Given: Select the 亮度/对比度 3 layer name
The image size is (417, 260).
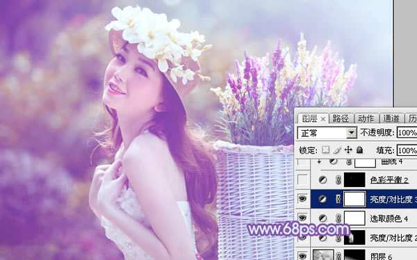Looking at the screenshot, I should pos(393,199).
